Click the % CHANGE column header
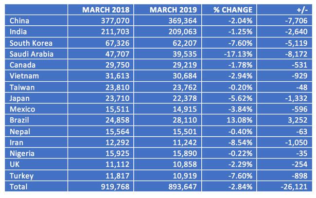Screen dimensions: 316x198 229,9
